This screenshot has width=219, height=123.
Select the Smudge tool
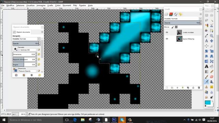click(207, 97)
